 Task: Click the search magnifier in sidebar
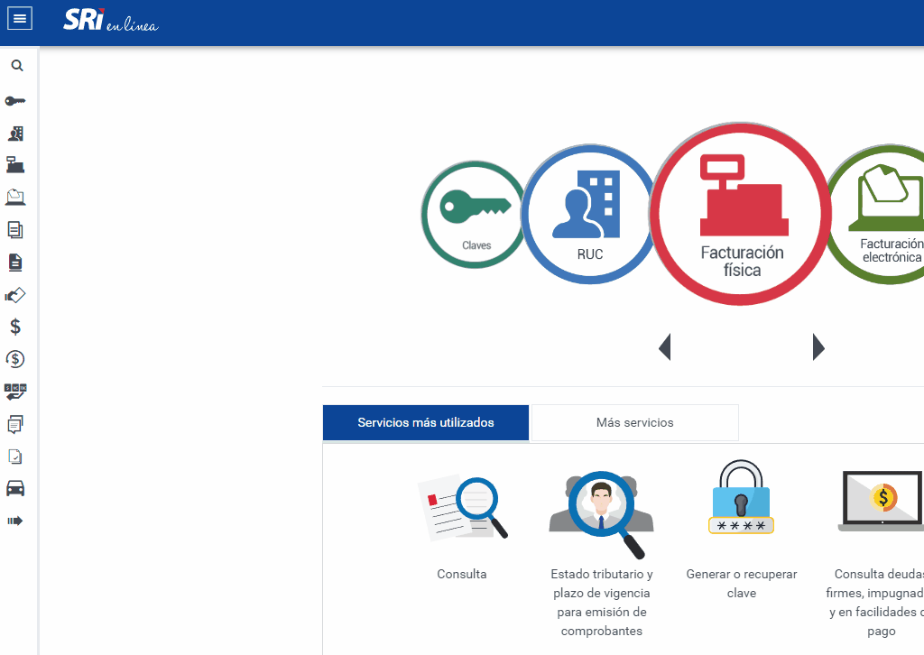pos(16,66)
